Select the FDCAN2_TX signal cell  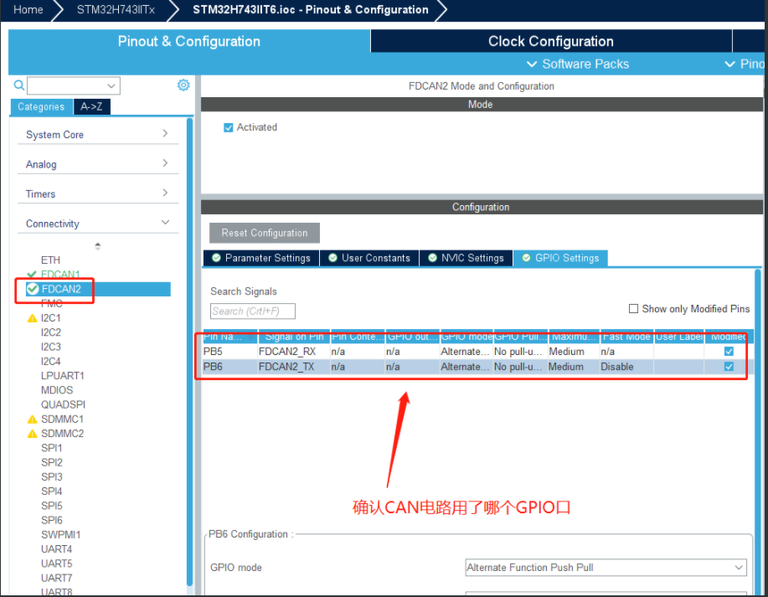[294, 367]
